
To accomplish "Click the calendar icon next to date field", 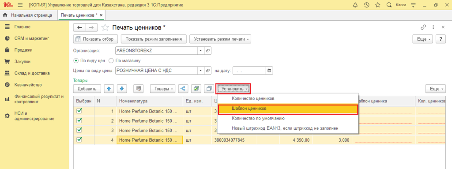I will [x=269, y=70].
